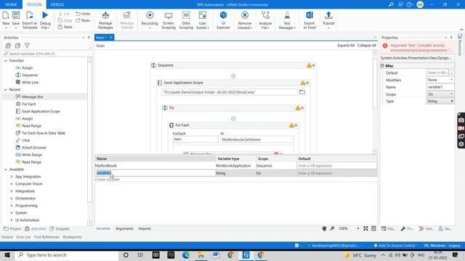Image resolution: width=465 pixels, height=261 pixels.
Task: Click Paste in ribbon
Action: [65, 27]
